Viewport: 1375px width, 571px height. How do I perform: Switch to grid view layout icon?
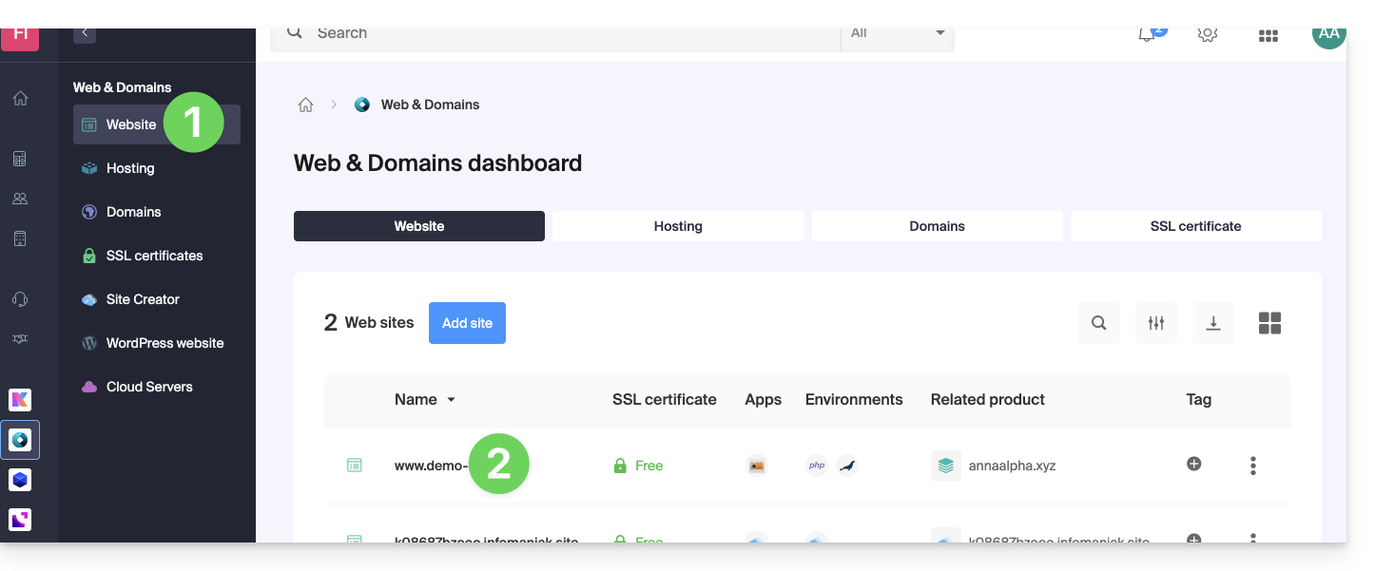[x=1269, y=323]
